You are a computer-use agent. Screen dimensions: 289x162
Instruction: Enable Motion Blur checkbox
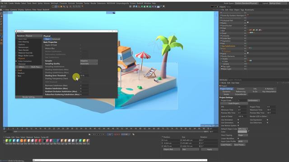pyautogui.click(x=80, y=48)
